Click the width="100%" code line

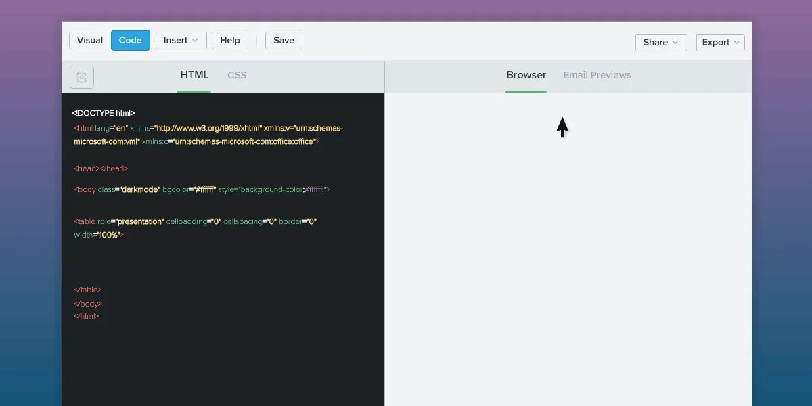tap(99, 235)
